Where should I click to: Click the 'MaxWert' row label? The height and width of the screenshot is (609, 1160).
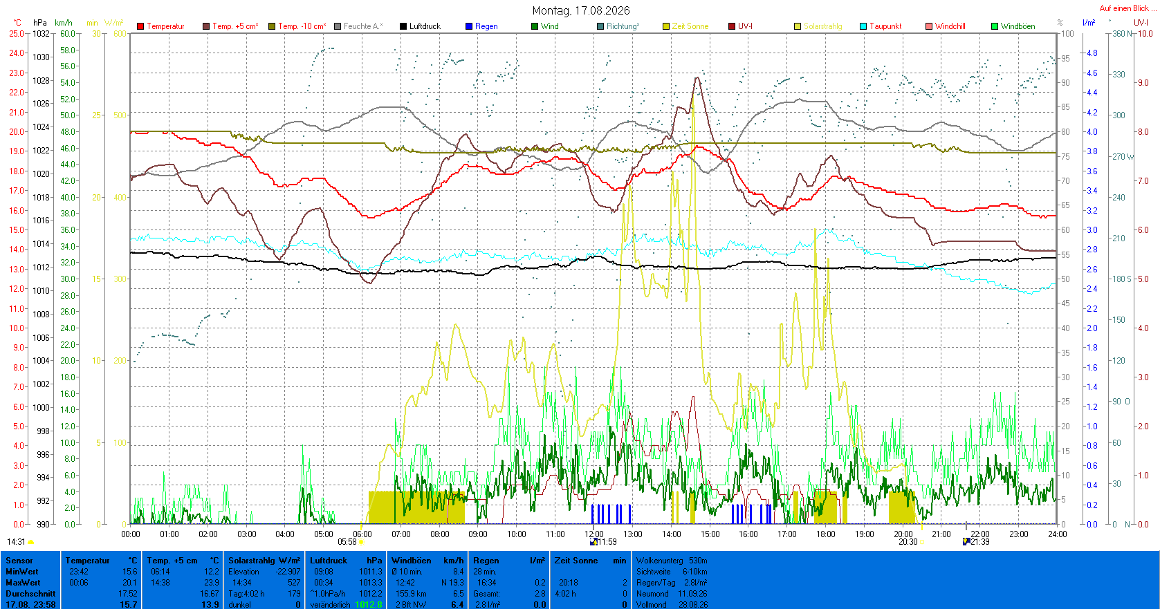[23, 583]
